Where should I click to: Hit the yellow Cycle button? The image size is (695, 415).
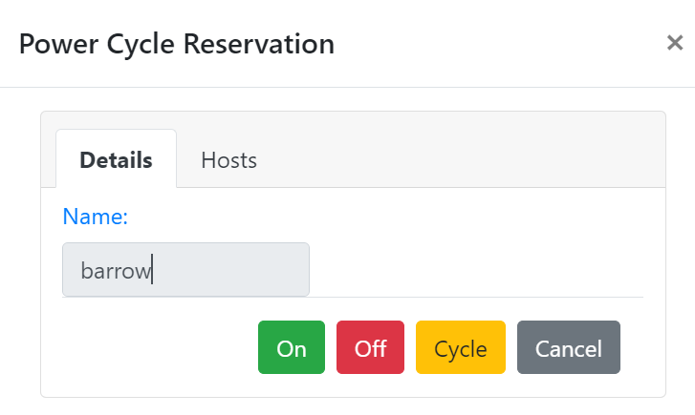(x=461, y=347)
